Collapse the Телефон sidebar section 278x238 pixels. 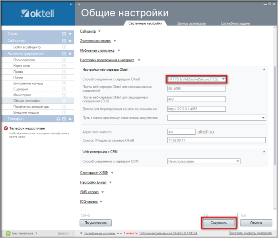70,119
